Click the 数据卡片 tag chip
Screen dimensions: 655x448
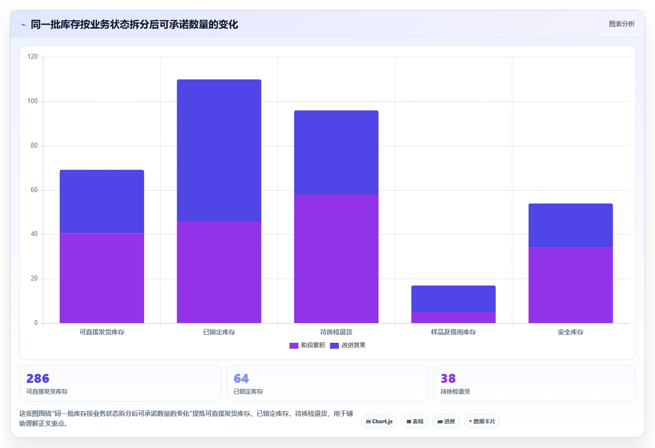coord(482,421)
